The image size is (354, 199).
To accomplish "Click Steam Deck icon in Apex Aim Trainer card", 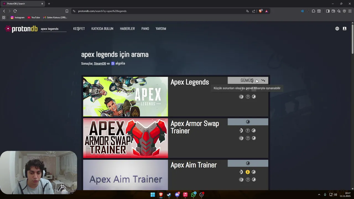I will [x=241, y=172].
